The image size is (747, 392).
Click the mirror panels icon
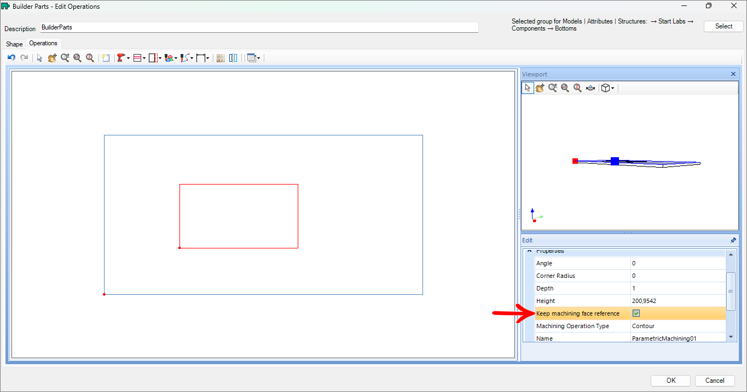click(234, 57)
